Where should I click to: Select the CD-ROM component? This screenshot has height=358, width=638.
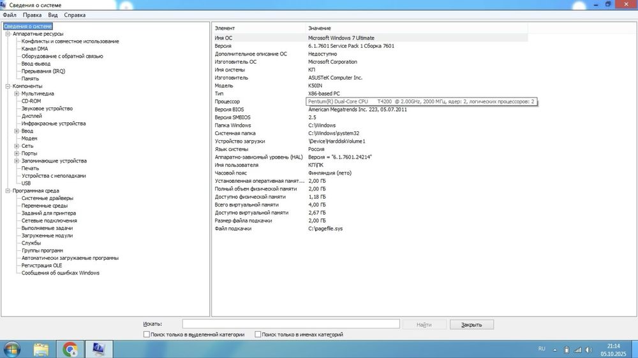point(31,101)
